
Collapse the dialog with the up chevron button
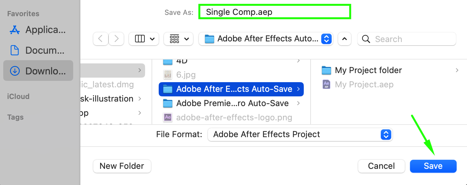[345, 39]
